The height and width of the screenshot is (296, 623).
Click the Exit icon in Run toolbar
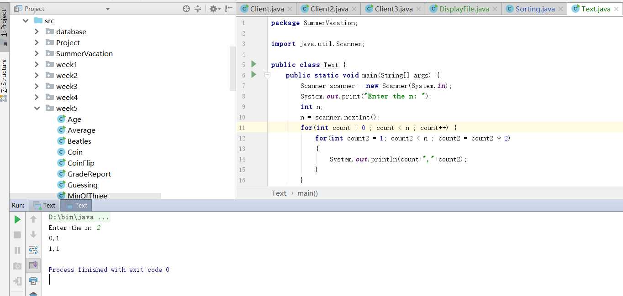(x=17, y=281)
